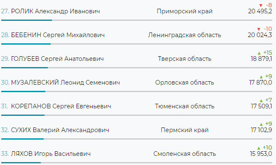Click the green up arrow beside +15

point(259,53)
